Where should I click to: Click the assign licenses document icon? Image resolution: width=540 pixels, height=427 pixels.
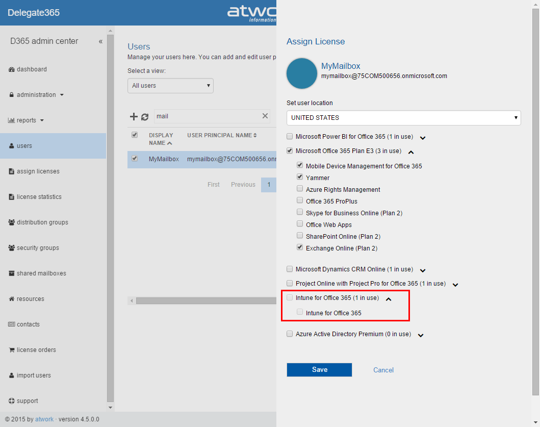coord(11,171)
